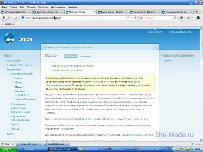The height and width of the screenshot is (152, 203).
Task: Click the scrollbar down arrow
Action: click(x=201, y=140)
